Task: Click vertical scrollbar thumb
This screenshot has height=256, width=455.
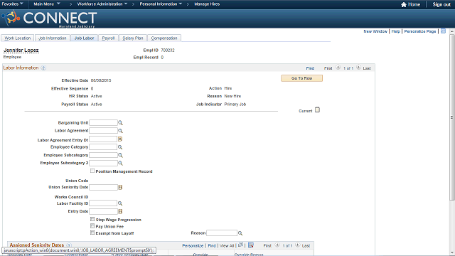Action: click(x=452, y=117)
